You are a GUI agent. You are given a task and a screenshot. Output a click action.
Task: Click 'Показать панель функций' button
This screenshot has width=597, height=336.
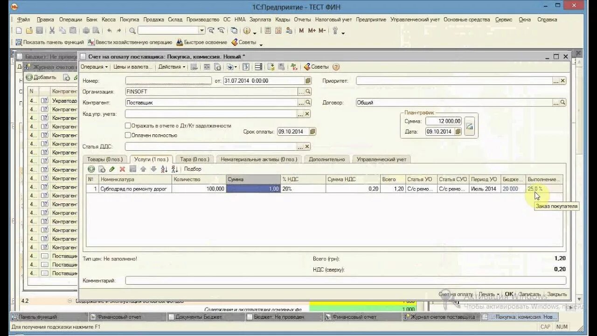[x=49, y=42]
